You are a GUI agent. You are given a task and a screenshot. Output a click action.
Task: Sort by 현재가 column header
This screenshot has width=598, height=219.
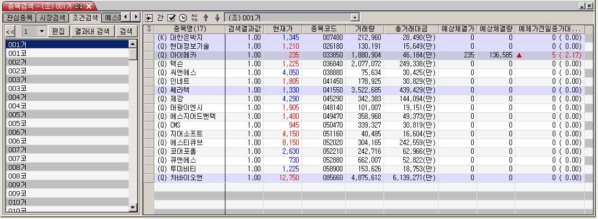pos(282,29)
